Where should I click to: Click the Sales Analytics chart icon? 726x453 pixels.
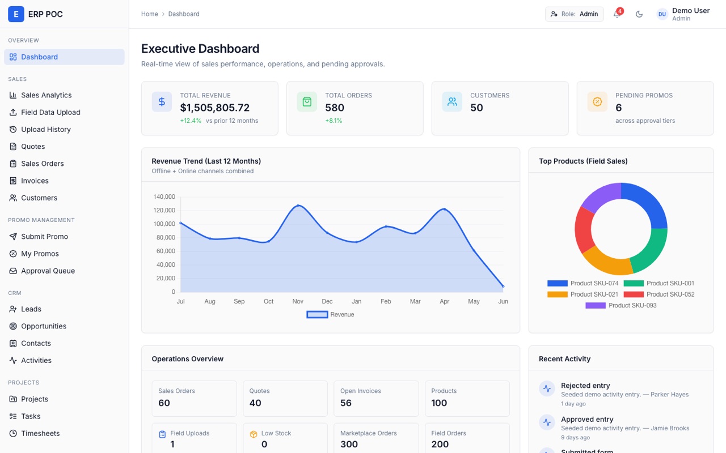click(x=13, y=95)
